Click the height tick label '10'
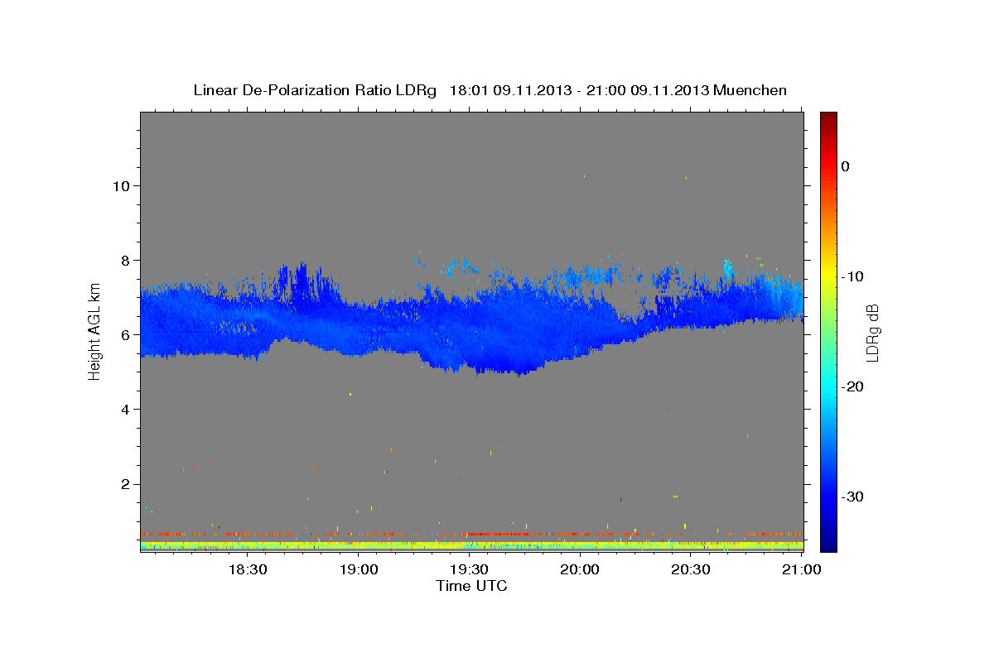The width and height of the screenshot is (994, 662). point(120,185)
